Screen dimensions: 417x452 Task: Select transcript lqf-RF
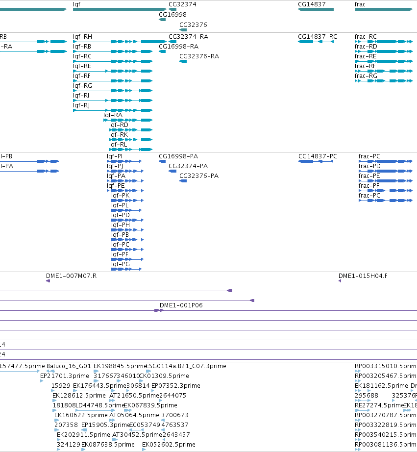[81, 76]
